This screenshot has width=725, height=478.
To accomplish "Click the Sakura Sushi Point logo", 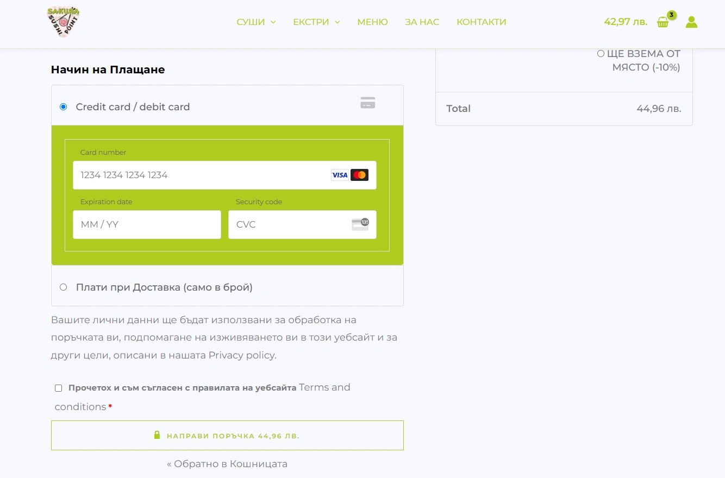I will (x=64, y=22).
